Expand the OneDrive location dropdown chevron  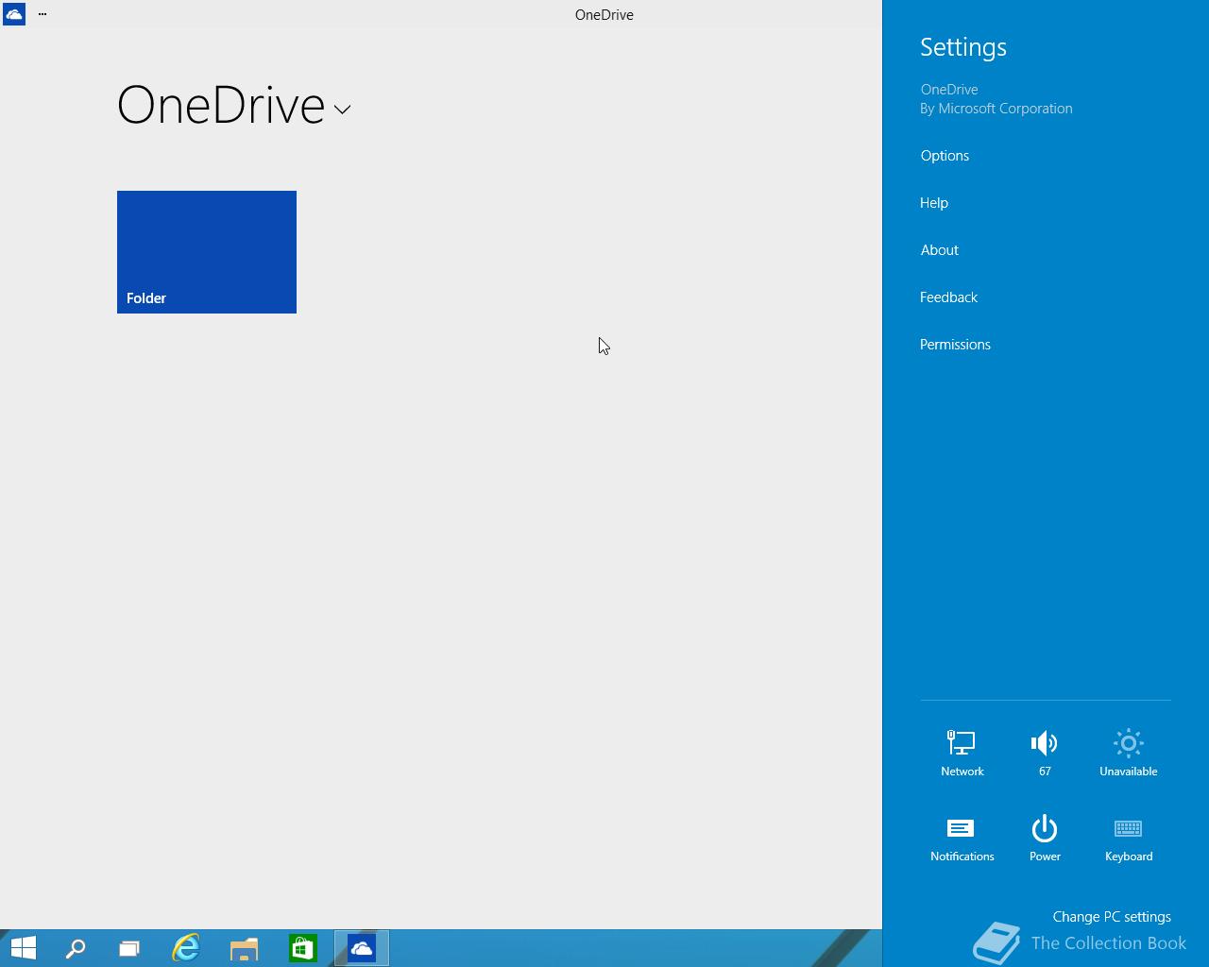[x=342, y=110]
